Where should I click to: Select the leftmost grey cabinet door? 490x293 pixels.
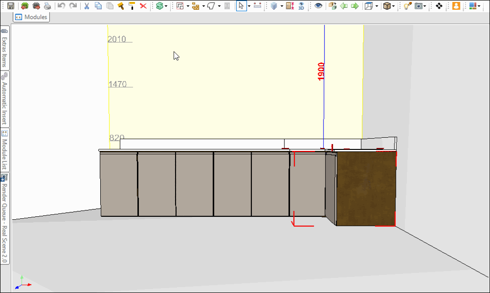point(119,184)
